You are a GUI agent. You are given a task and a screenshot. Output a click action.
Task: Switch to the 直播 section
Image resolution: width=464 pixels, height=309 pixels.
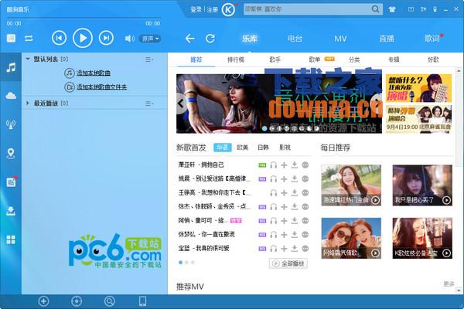[387, 39]
